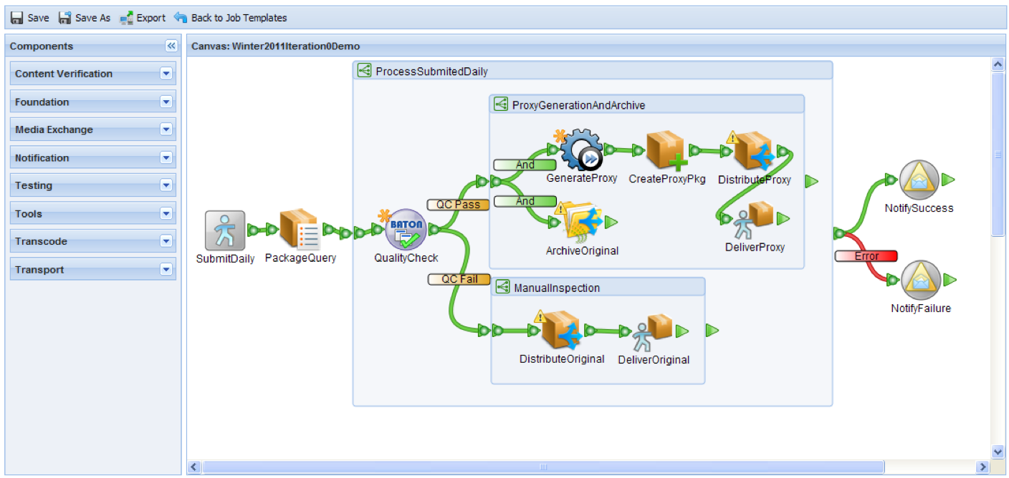Click the QC Fail condition label
1009x478 pixels.
[459, 279]
